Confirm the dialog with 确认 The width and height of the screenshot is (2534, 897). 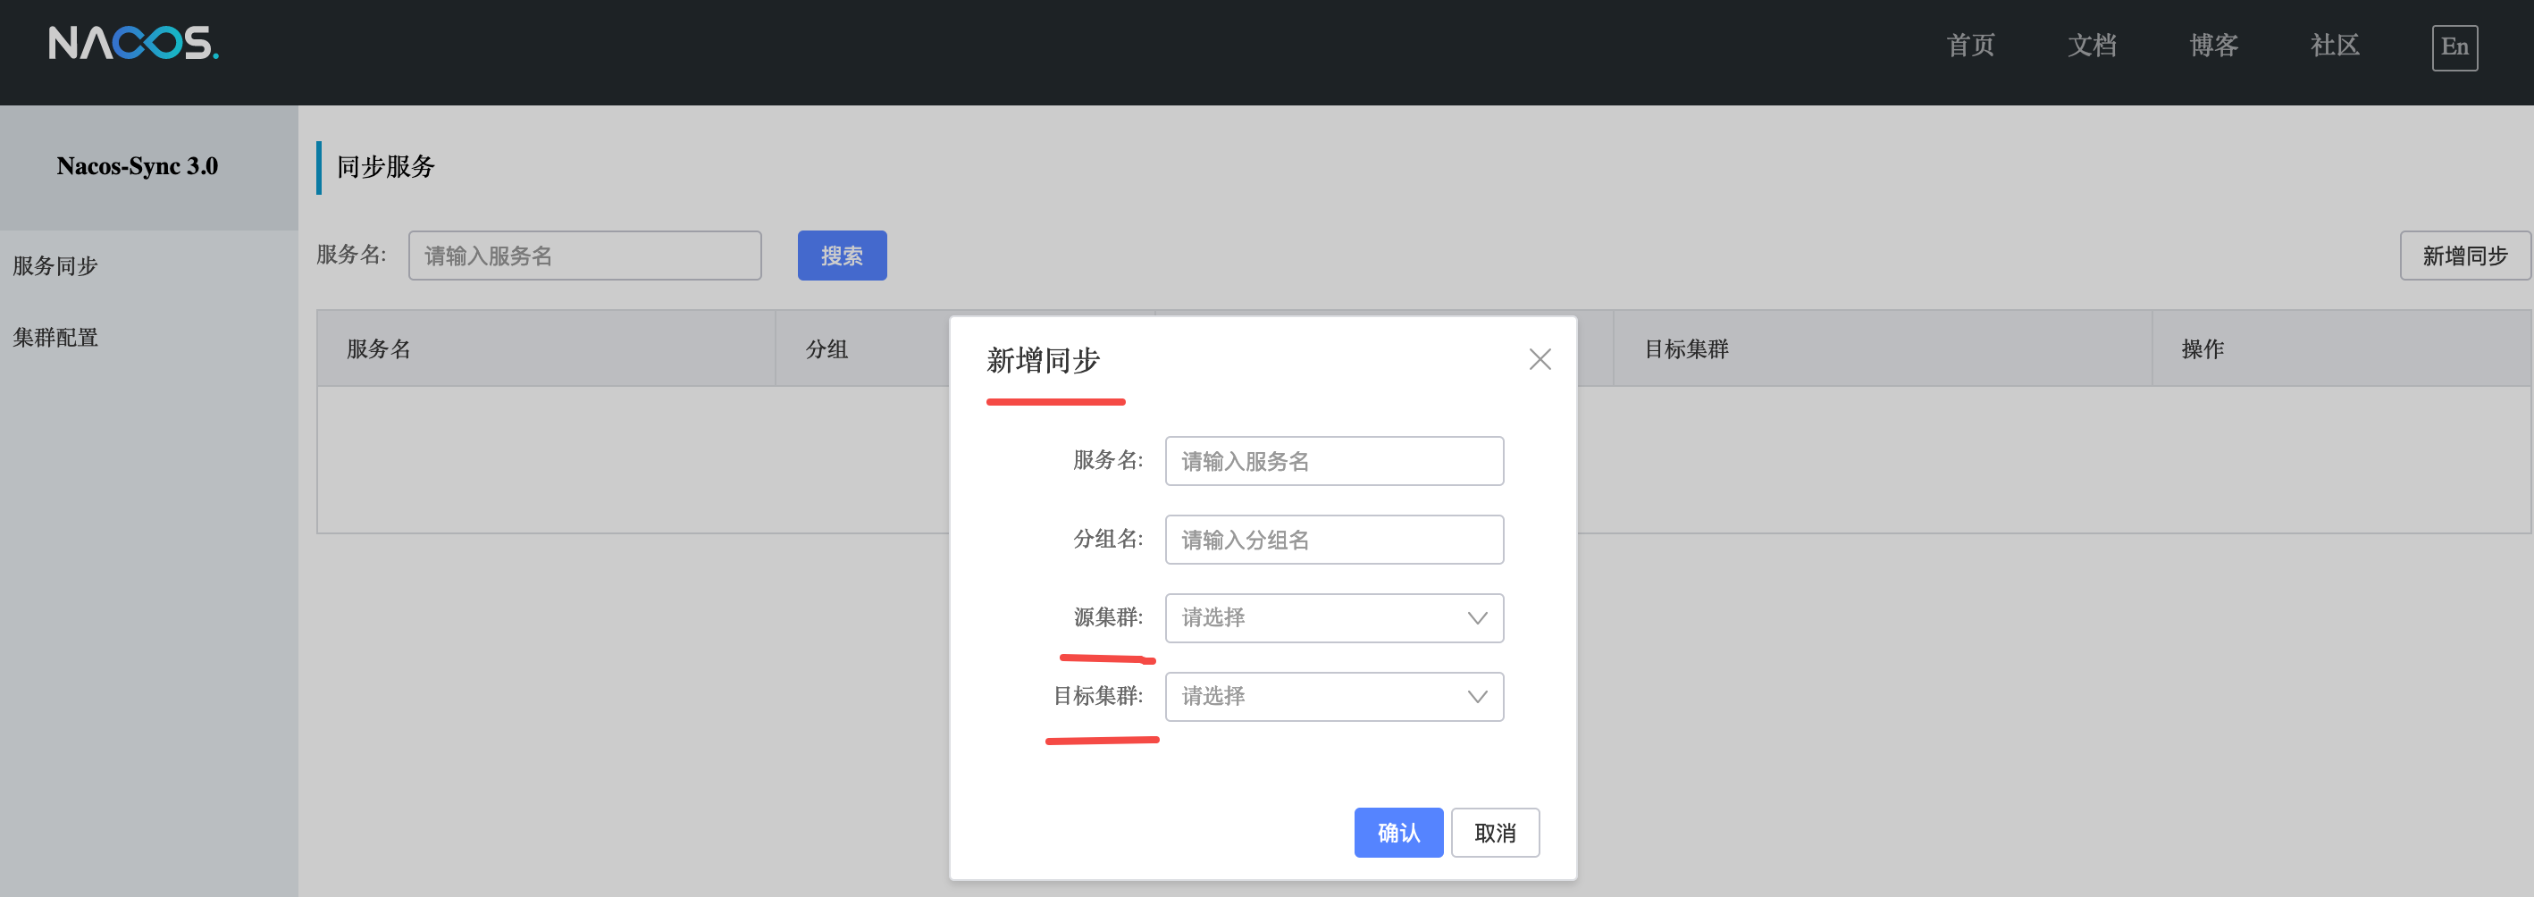coord(1397,832)
